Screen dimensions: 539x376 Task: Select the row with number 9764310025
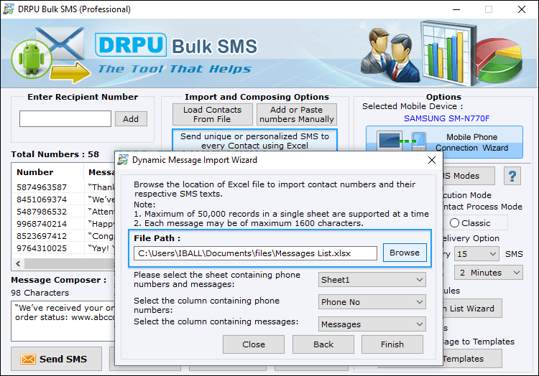pos(63,248)
